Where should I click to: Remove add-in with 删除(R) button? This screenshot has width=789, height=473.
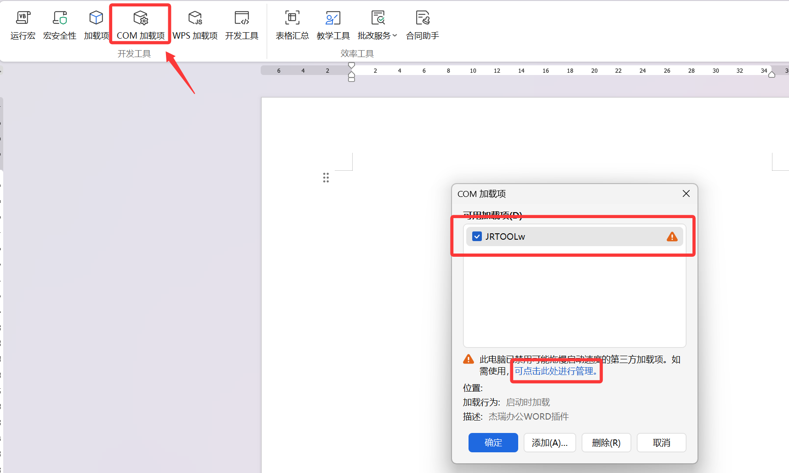(x=606, y=443)
